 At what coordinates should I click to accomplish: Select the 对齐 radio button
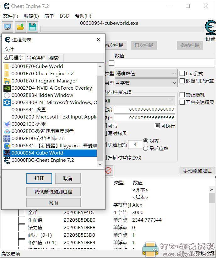tap(146, 141)
